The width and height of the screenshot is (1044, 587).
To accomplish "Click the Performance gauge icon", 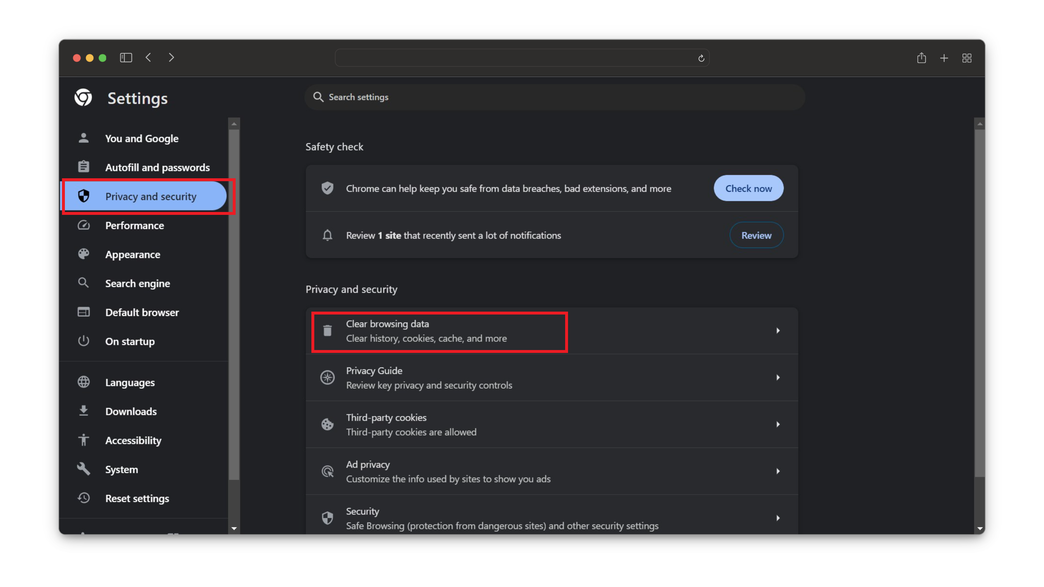I will (83, 225).
